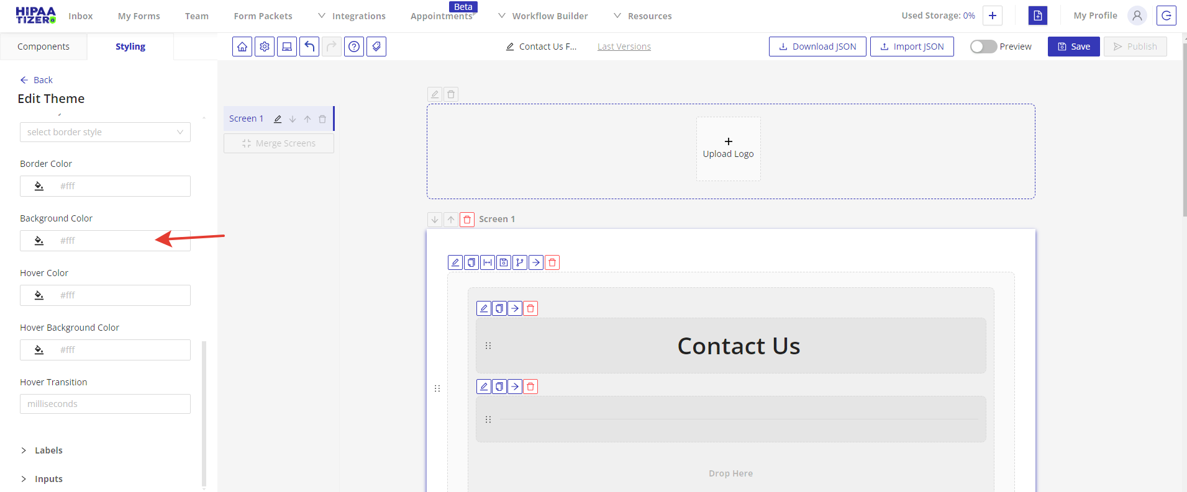Click the home icon in form toolbar

pos(242,47)
